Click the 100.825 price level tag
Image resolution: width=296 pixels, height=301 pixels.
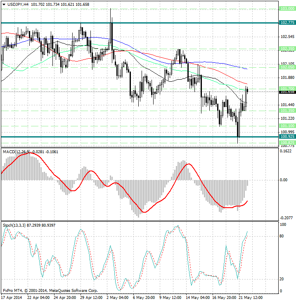coord(287,142)
